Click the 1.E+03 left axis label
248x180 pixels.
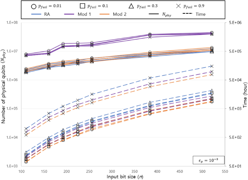[12, 166]
